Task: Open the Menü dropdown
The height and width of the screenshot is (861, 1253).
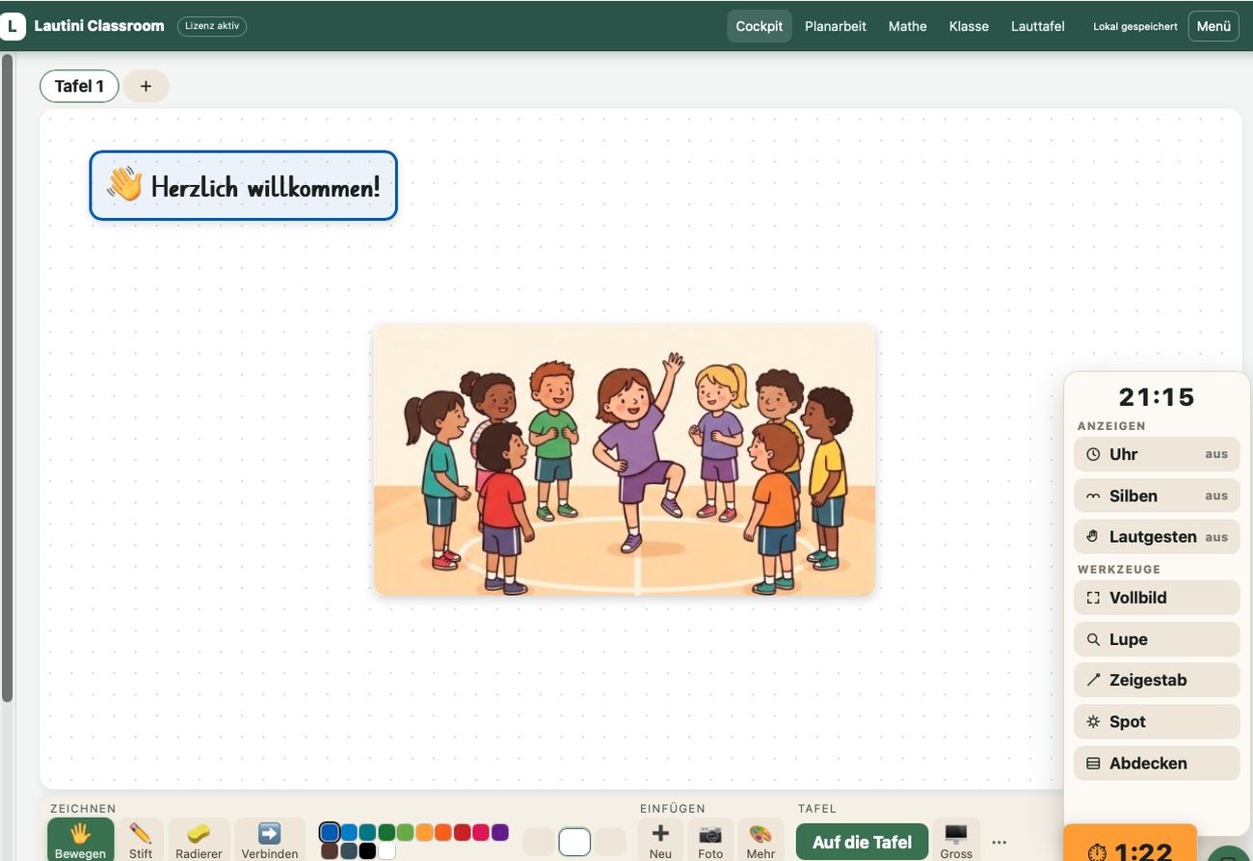Action: pos(1213,26)
